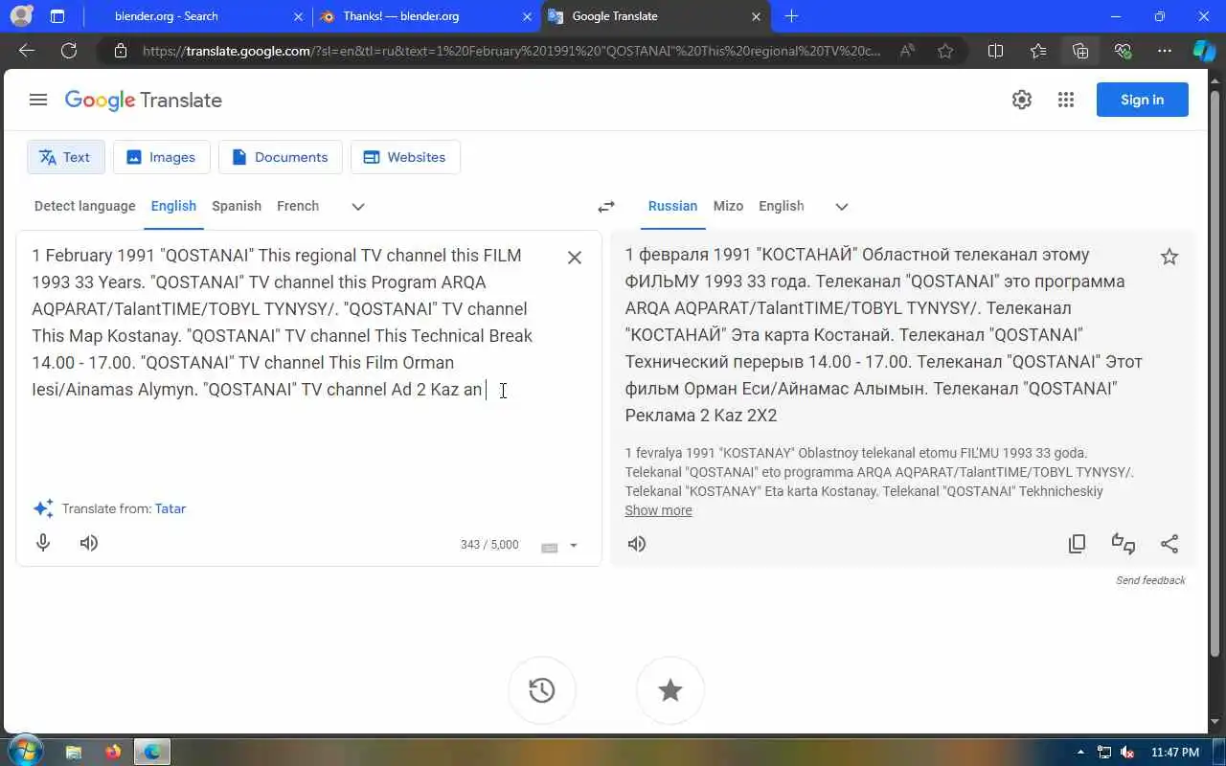
Task: Start voice input with the microphone
Action: [43, 543]
